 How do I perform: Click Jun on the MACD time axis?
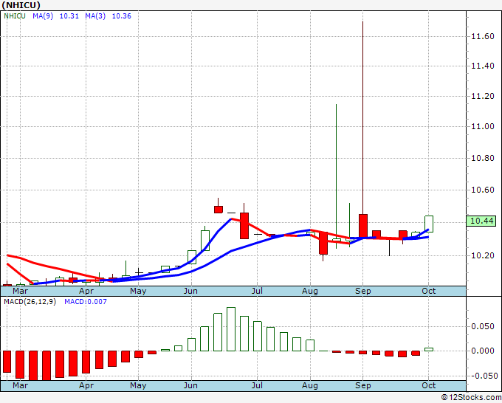tap(190, 385)
